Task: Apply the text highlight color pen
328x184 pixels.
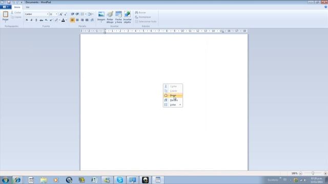Action: tap(56, 20)
